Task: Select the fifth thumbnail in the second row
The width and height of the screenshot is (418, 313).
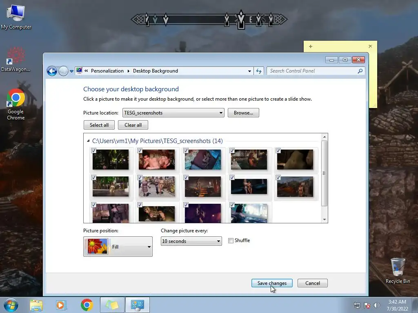Action: pyautogui.click(x=295, y=187)
